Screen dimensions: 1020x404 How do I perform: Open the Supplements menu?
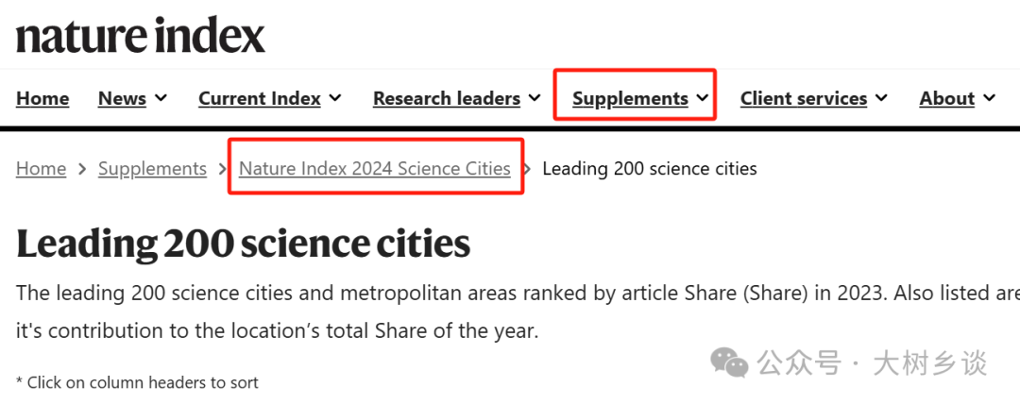click(x=630, y=98)
